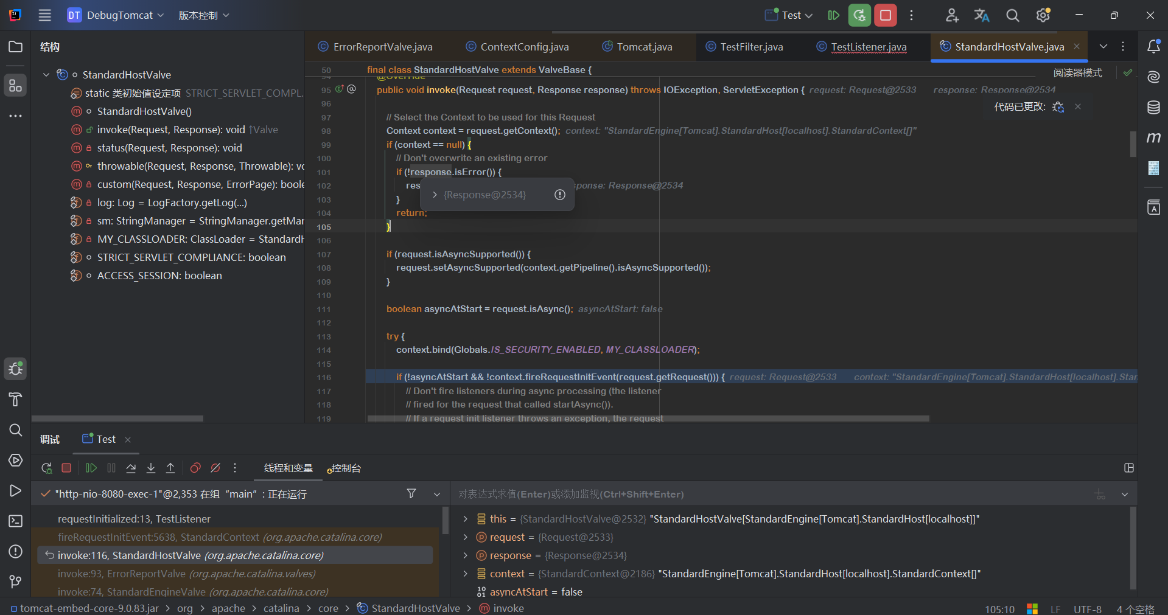This screenshot has height=615, width=1168.
Task: Click the Step Into debug button
Action: point(151,468)
